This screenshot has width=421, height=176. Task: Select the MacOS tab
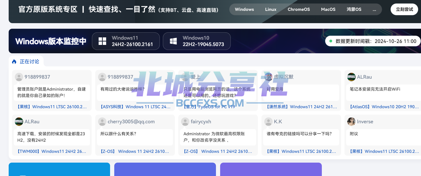(x=328, y=9)
